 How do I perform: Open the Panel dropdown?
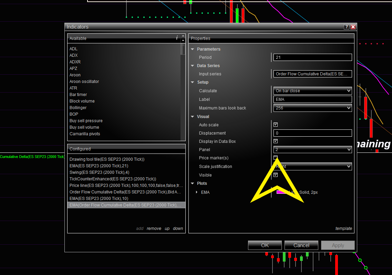[312, 149]
